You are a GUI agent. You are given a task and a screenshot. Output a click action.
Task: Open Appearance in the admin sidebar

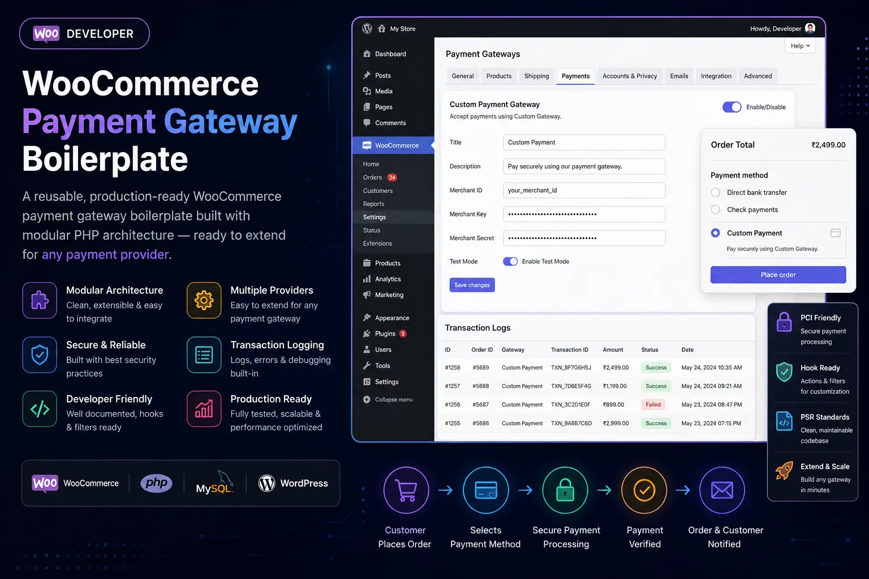tap(393, 318)
